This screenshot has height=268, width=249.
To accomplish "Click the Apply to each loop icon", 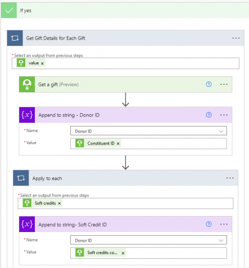I will click(x=21, y=178).
